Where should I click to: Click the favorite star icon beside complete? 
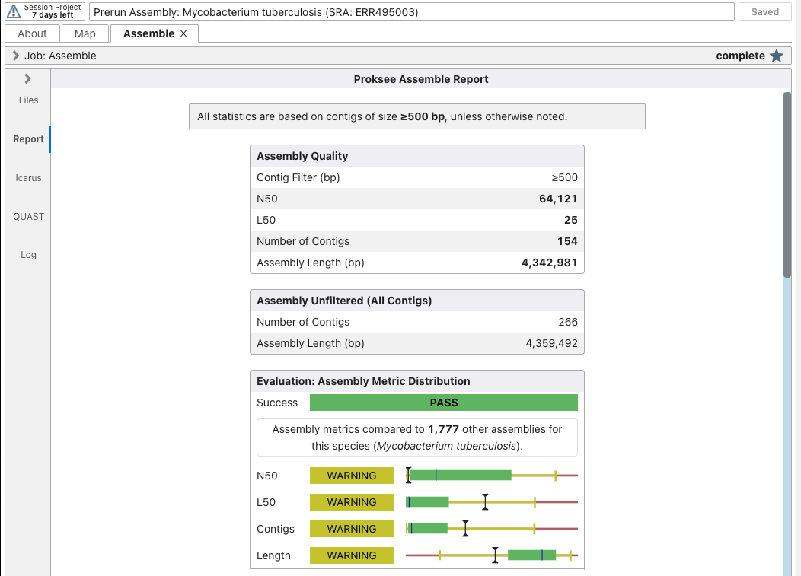tap(777, 56)
